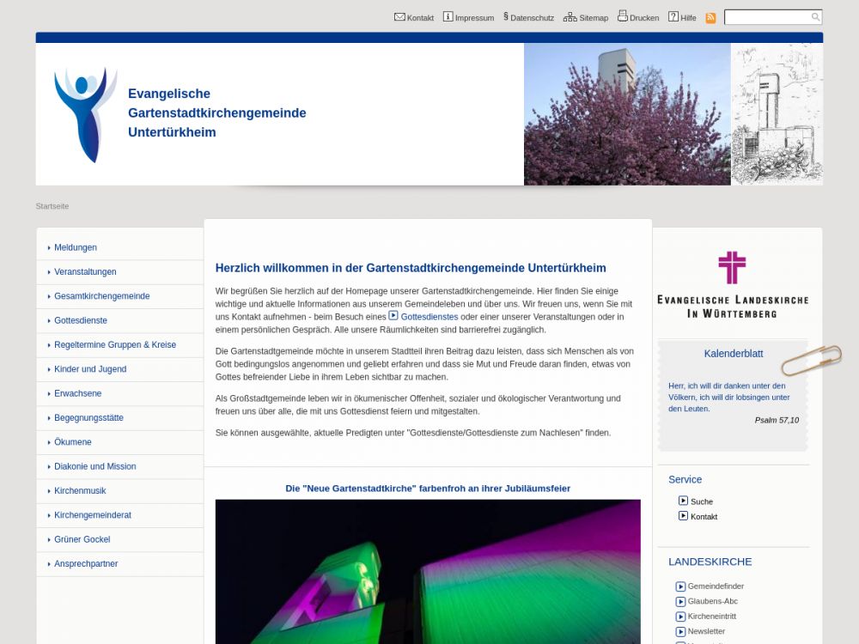Image resolution: width=859 pixels, height=644 pixels.
Task: Click the Drucken printer icon
Action: [623, 16]
